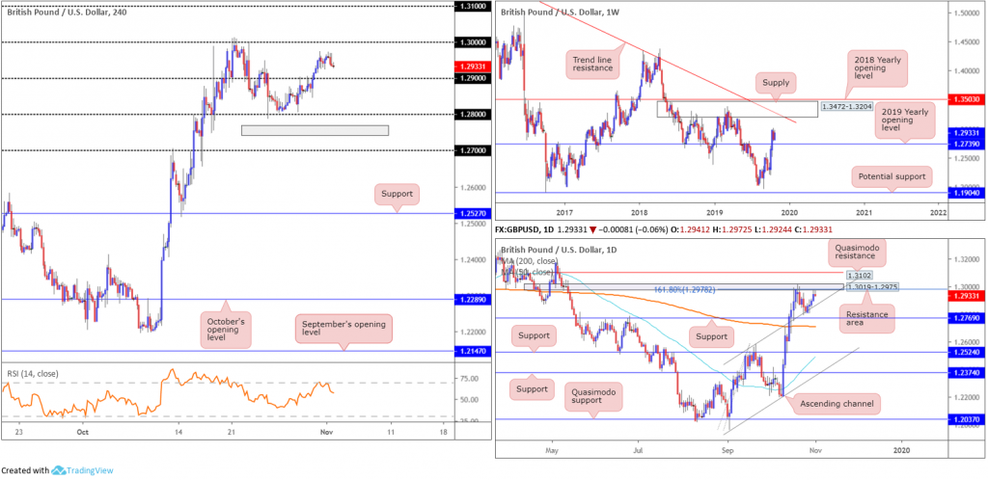This screenshot has height=480, width=988.
Task: Click the '2022' year on weekly time axis
Action: [x=939, y=212]
